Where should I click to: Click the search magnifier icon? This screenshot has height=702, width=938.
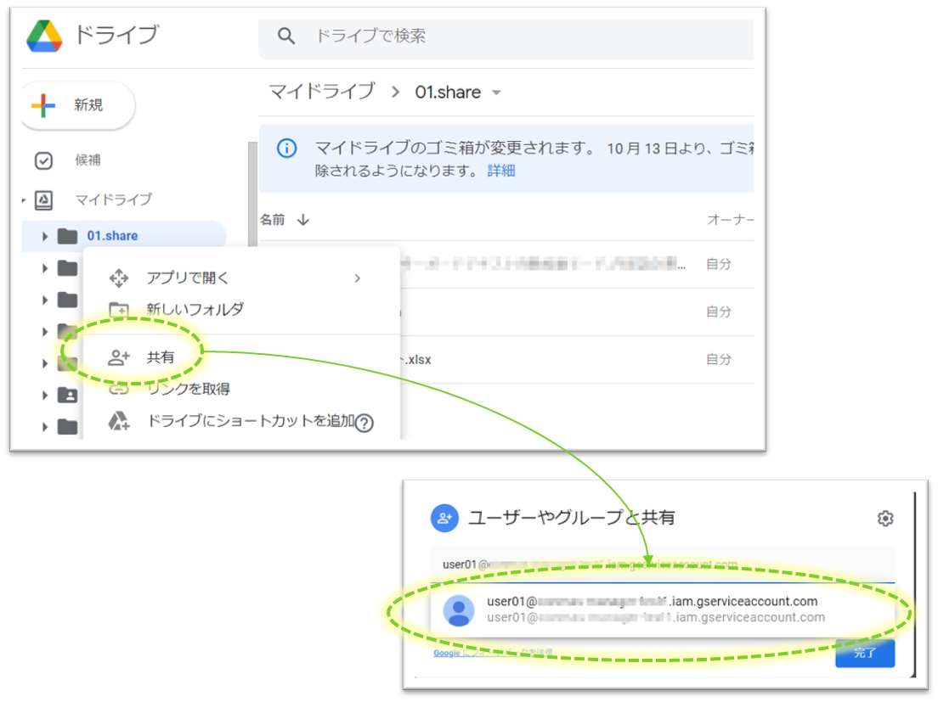(x=287, y=36)
